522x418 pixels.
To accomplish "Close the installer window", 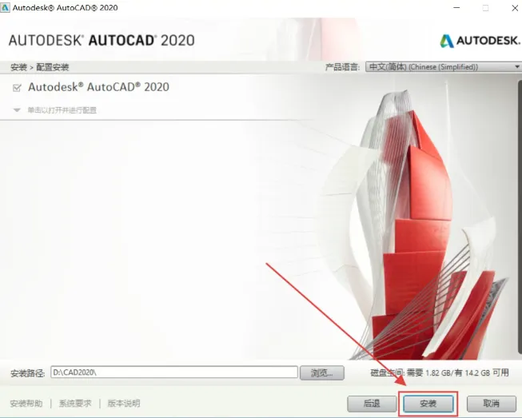I will pos(515,8).
